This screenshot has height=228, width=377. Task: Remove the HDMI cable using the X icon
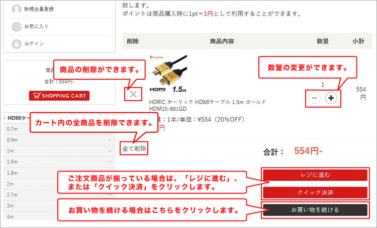pos(133,94)
